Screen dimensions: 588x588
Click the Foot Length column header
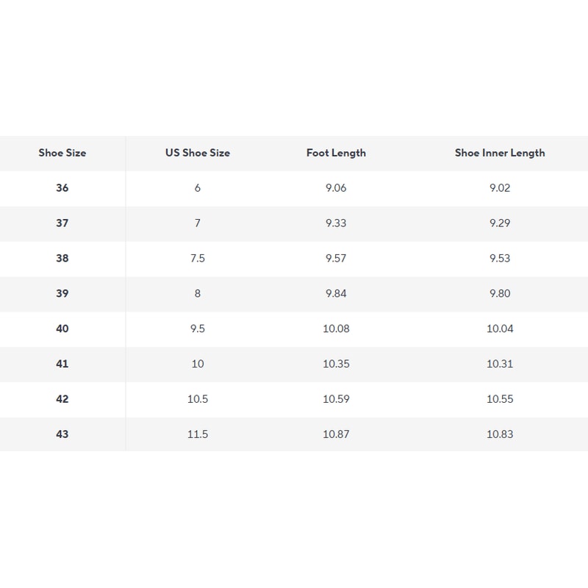tap(336, 153)
